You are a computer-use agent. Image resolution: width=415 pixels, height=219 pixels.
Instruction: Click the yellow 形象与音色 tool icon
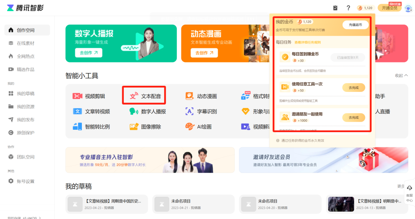point(245,111)
